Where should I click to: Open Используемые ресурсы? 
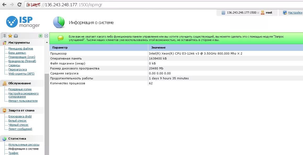click(24, 145)
